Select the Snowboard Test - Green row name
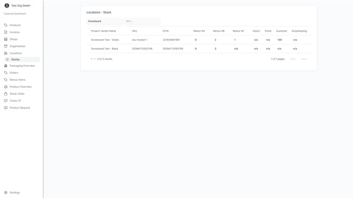 coord(105,40)
